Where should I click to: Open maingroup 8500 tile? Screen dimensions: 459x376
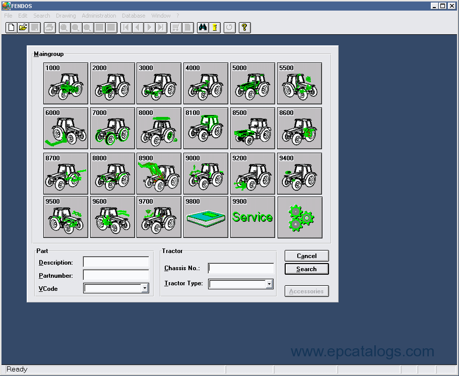252,128
